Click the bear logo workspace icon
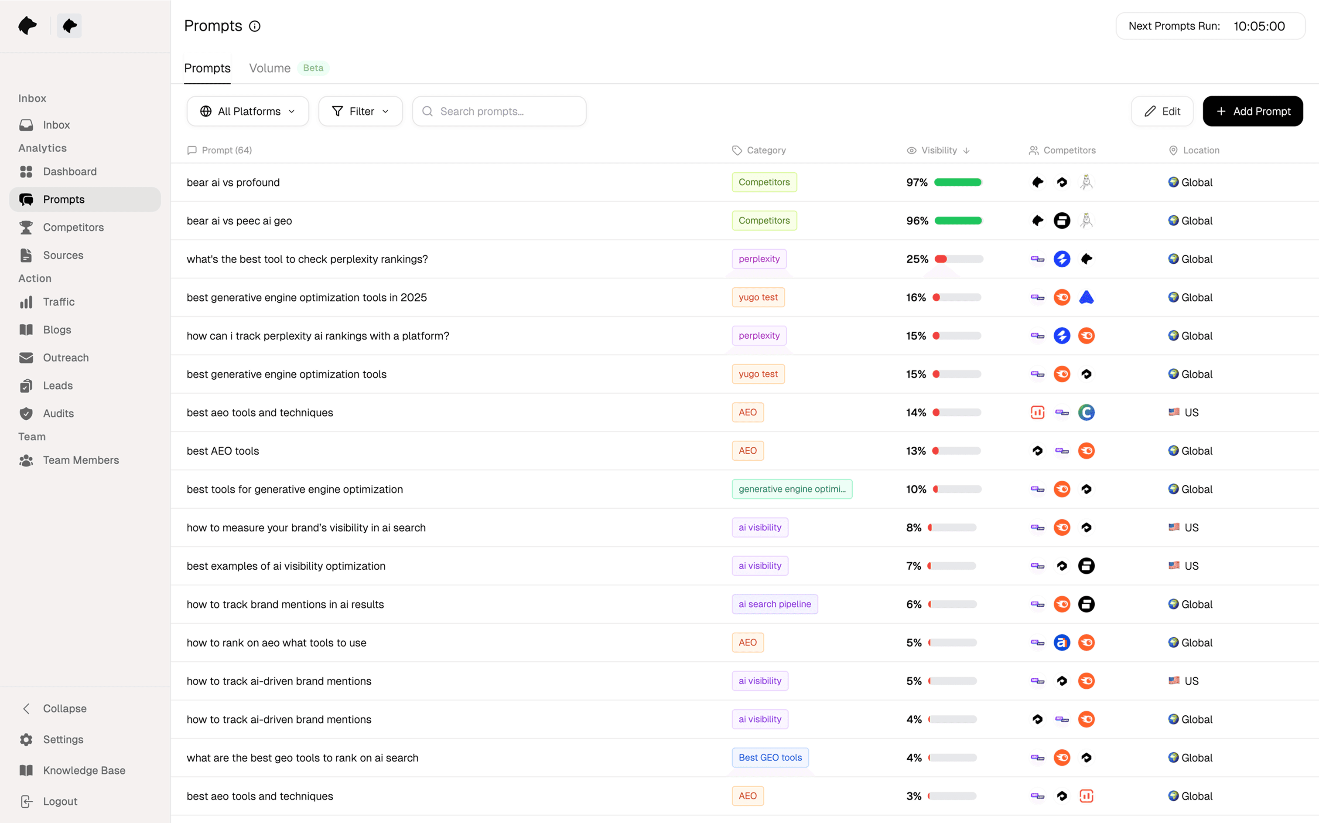 click(69, 26)
